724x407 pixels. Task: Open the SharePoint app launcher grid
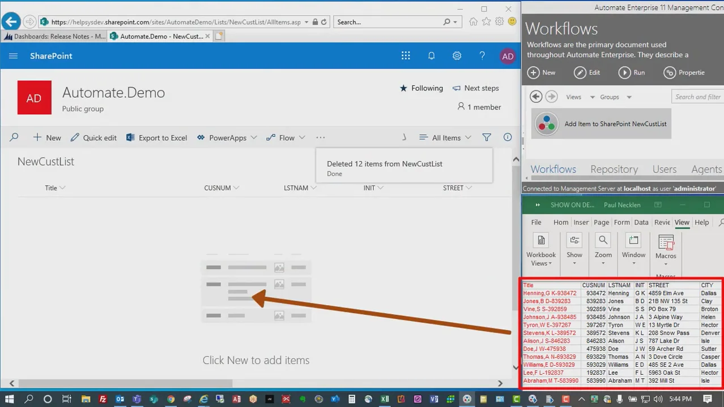coord(406,55)
